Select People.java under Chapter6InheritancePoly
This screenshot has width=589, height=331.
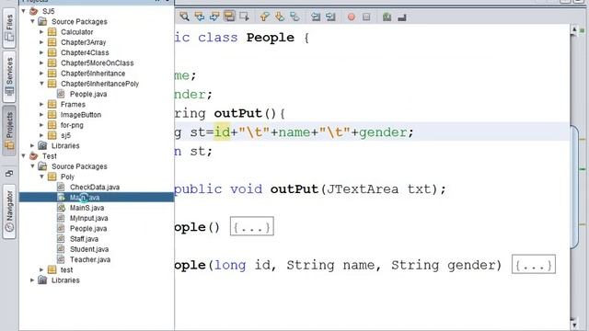(x=88, y=94)
